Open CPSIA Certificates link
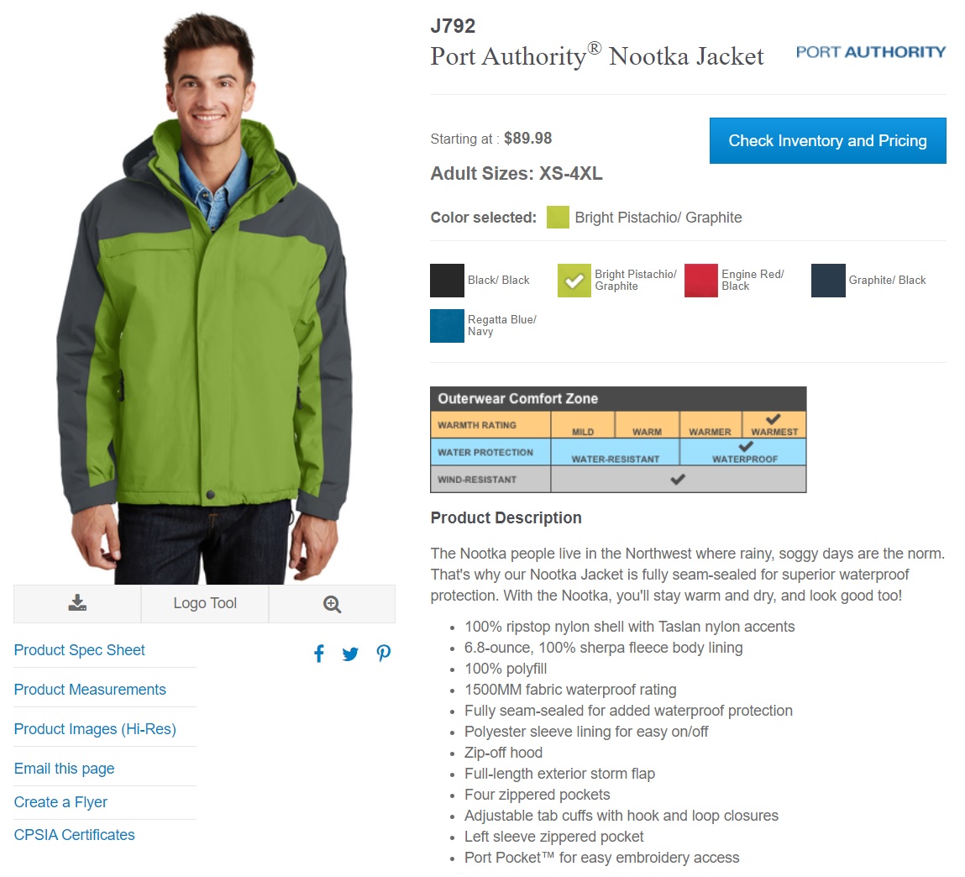965x877 pixels. 75,834
